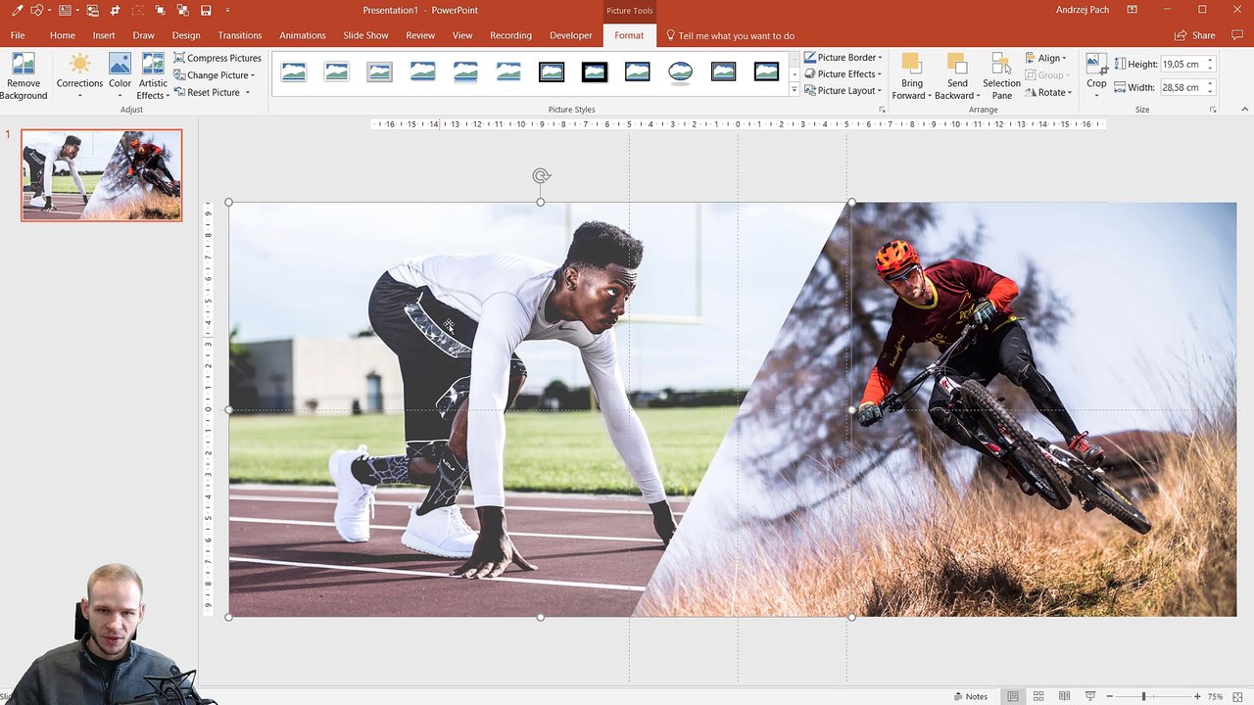Fit slide to current window
1254x705 pixels.
click(1237, 696)
